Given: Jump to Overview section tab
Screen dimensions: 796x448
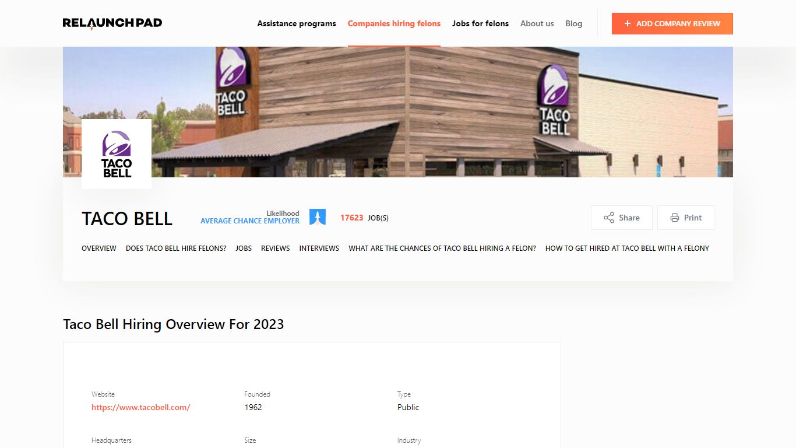Looking at the screenshot, I should pos(99,248).
